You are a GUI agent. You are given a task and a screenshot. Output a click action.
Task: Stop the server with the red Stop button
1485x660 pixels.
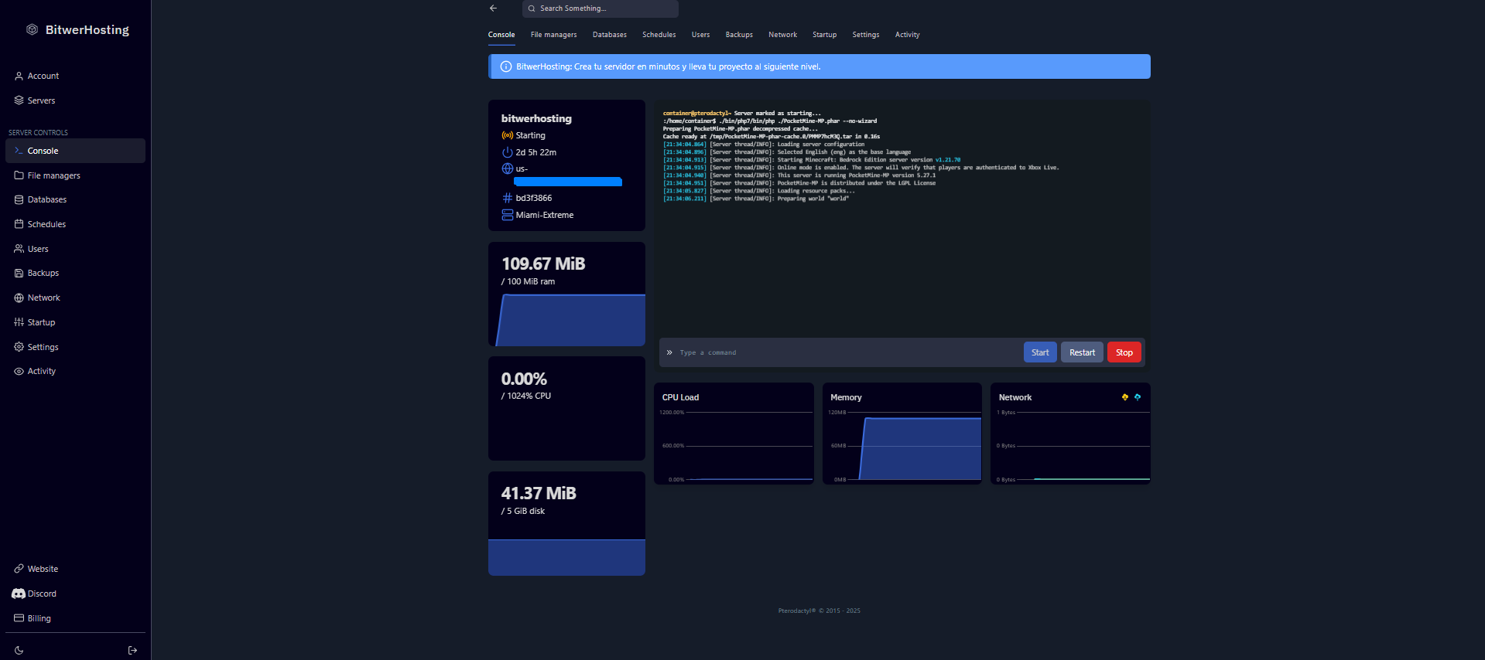tap(1124, 352)
